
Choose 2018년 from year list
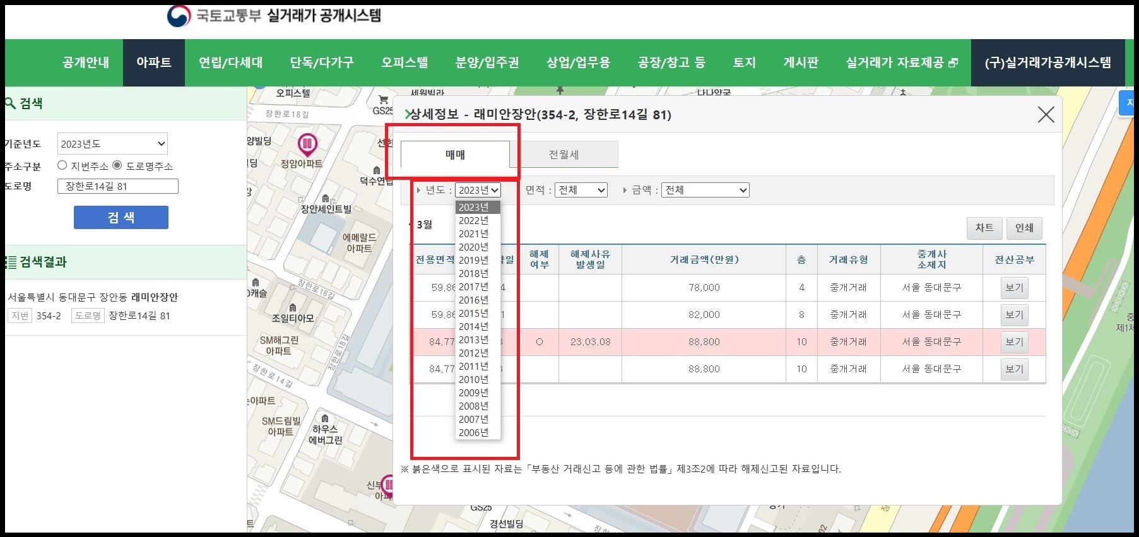(x=478, y=273)
